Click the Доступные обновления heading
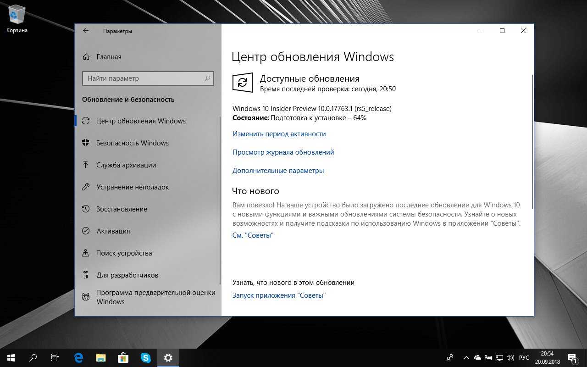The height and width of the screenshot is (367, 587). 310,78
